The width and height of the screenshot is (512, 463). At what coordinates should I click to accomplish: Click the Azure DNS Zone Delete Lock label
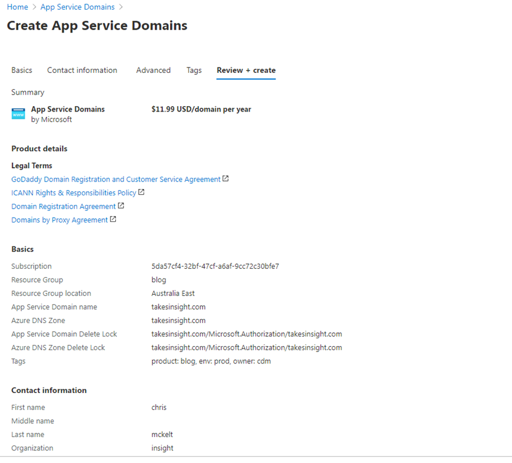(58, 347)
